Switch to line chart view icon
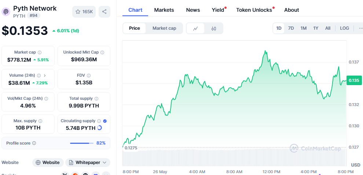Viewport: 363px width, 175px height. [x=195, y=28]
